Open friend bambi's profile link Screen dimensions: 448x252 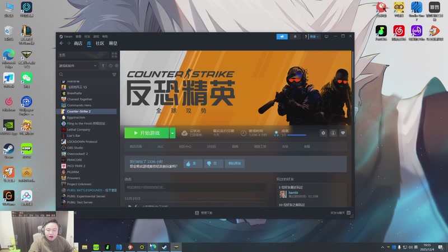293,193
